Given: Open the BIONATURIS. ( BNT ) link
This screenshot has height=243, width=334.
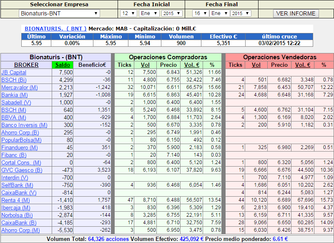Looking at the screenshot, I should point(55,29).
